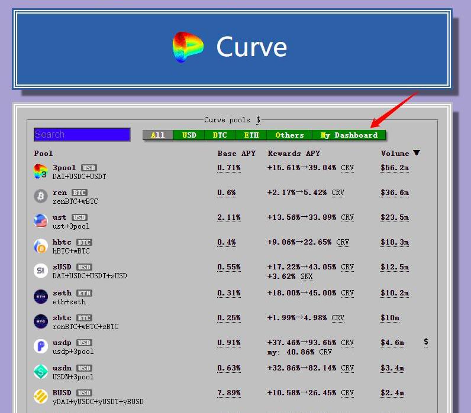Click the ren pool bitcoin icon
Screen dimensions: 471x413
click(40, 196)
